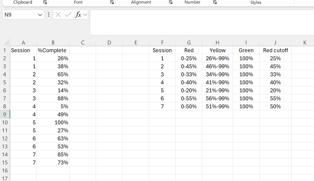Select the 41%-99% Yellow range cell
Viewport: 314px width, 181px height.
click(217, 82)
